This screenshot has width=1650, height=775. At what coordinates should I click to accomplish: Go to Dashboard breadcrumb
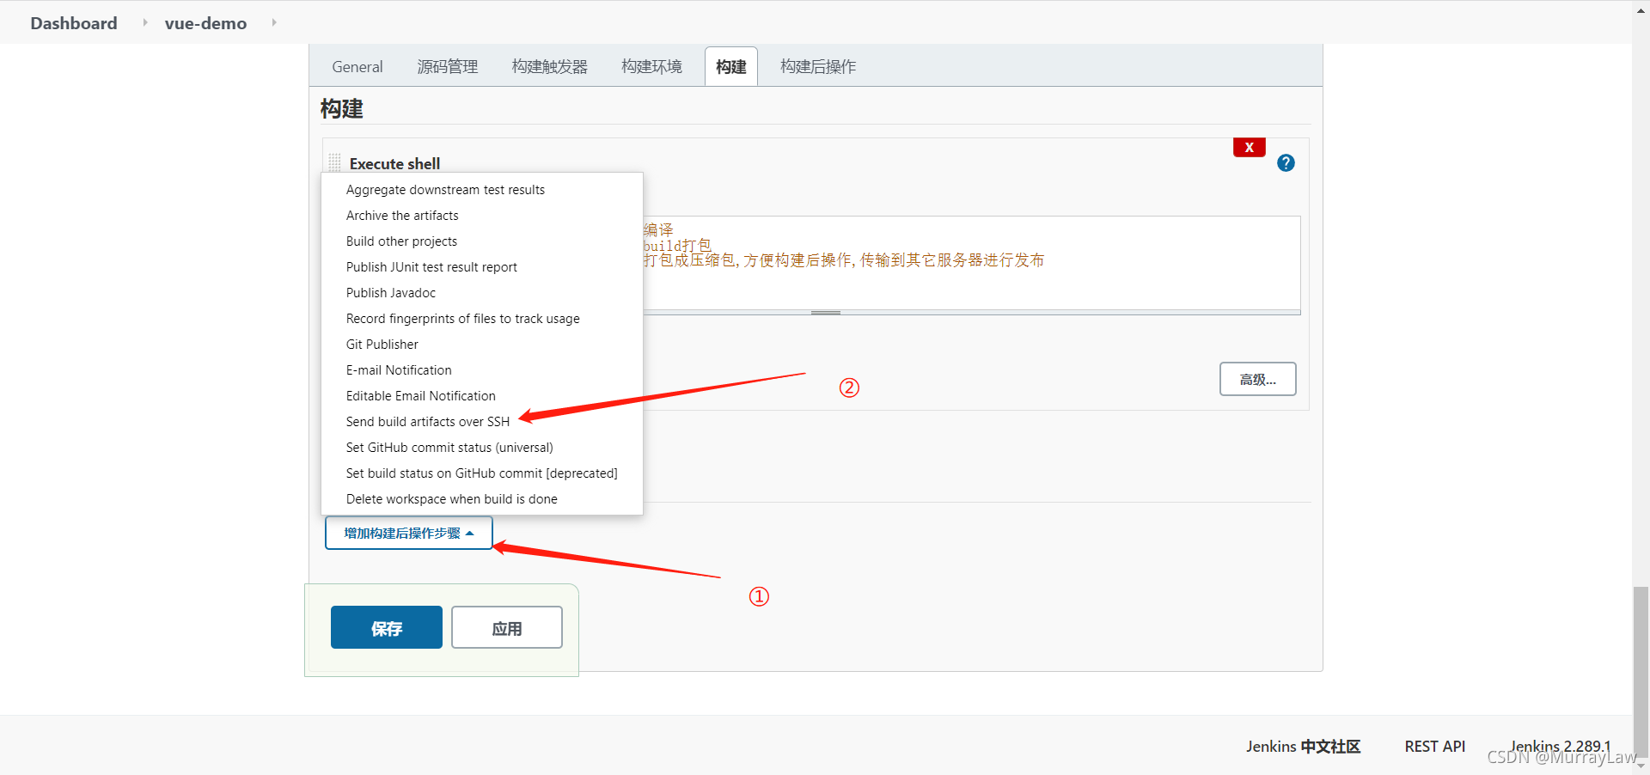[x=74, y=23]
